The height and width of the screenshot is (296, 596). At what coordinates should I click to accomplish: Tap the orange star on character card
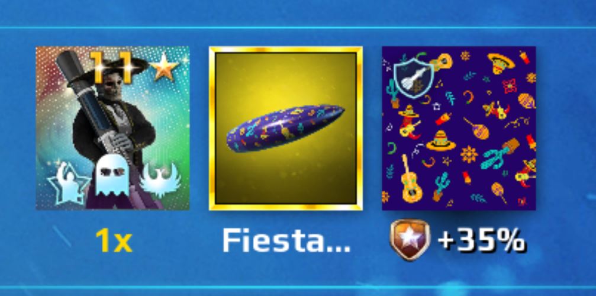pyautogui.click(x=164, y=67)
